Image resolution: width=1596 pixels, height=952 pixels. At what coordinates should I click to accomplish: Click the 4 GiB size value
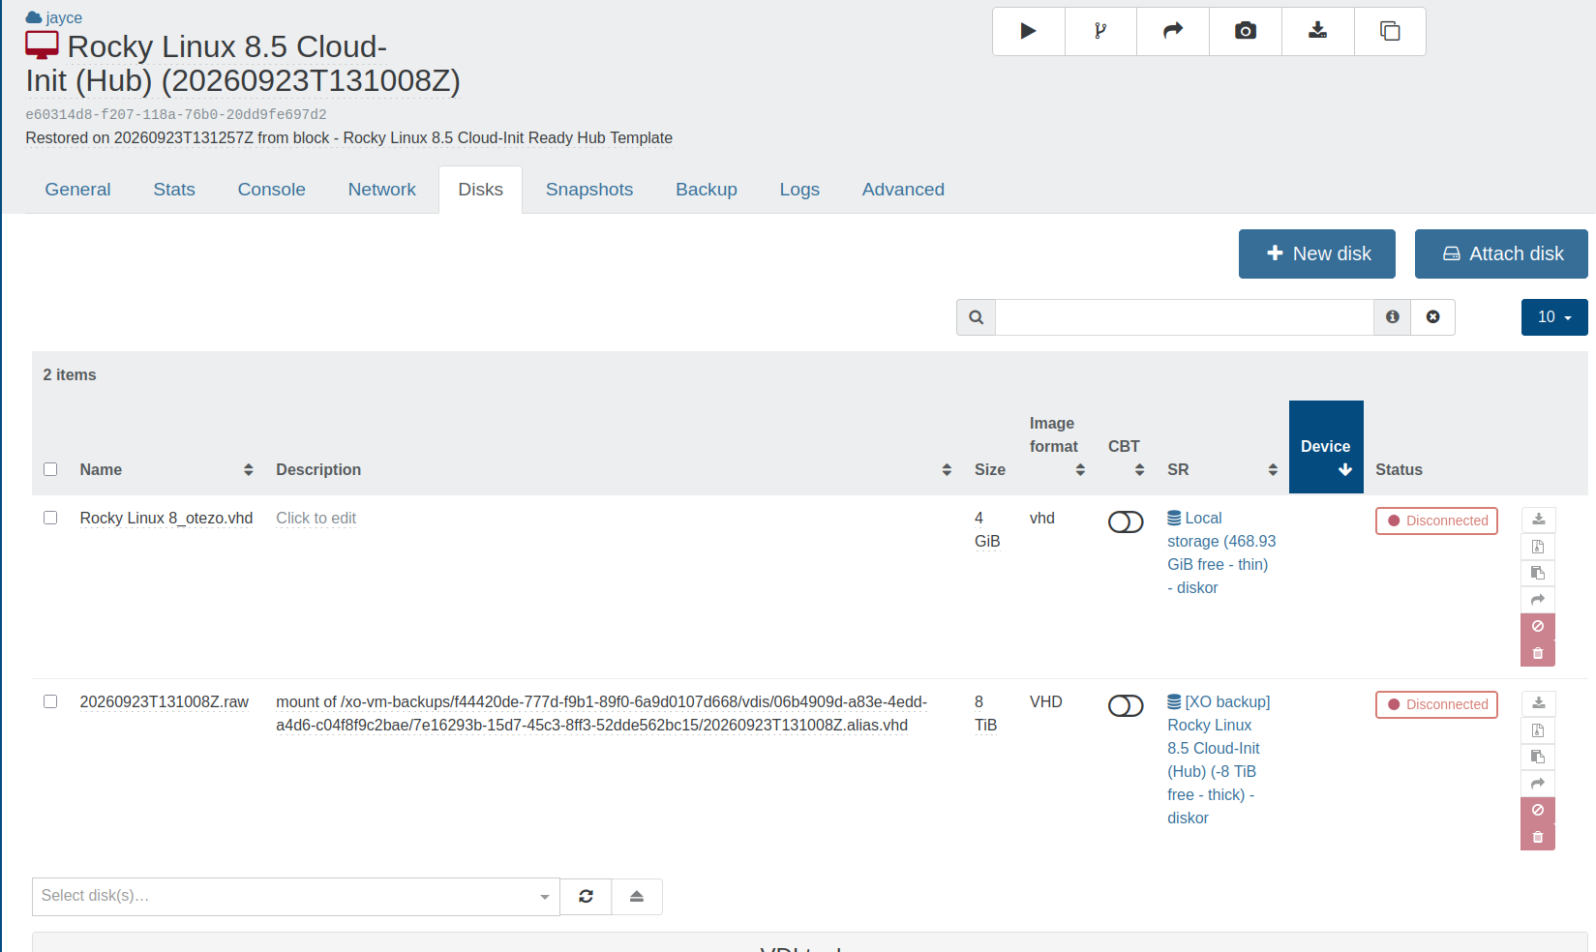987,529
